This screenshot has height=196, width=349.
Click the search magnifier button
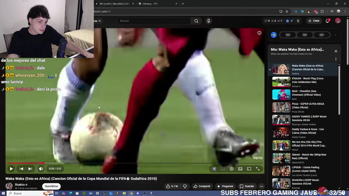pos(196,21)
